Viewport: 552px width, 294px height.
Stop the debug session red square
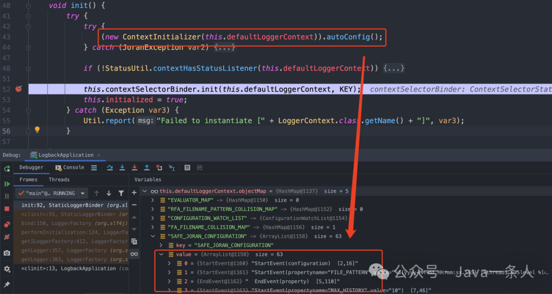7,209
